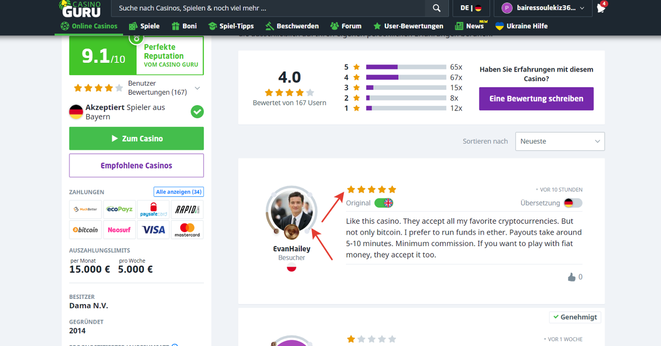Click into the casino search field
Image resolution: width=661 pixels, height=346 pixels.
(x=268, y=8)
